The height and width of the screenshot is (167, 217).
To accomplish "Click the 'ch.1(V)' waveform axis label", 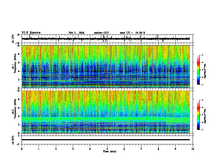I will coord(13,39).
